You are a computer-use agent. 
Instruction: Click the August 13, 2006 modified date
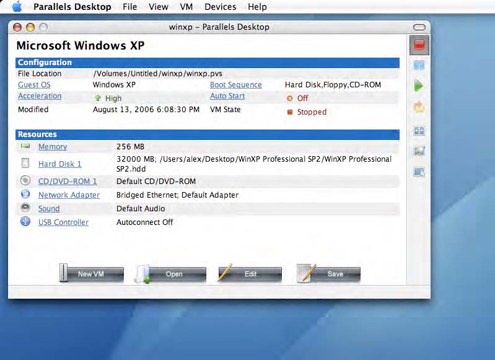[146, 110]
